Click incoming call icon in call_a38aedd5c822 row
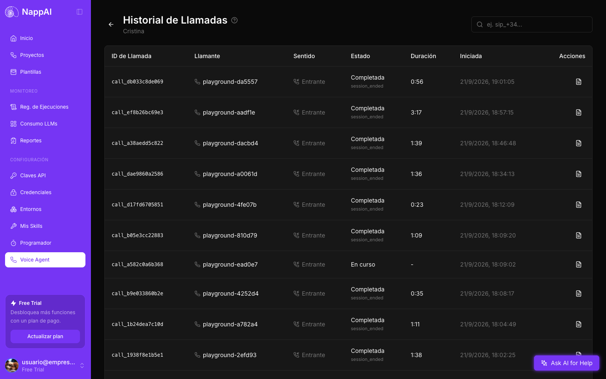Screen dimensions: 606x379 coord(296,143)
